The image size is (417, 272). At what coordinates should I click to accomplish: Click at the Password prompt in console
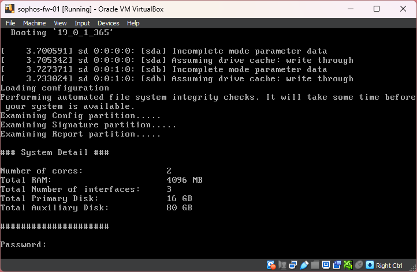(x=23, y=245)
